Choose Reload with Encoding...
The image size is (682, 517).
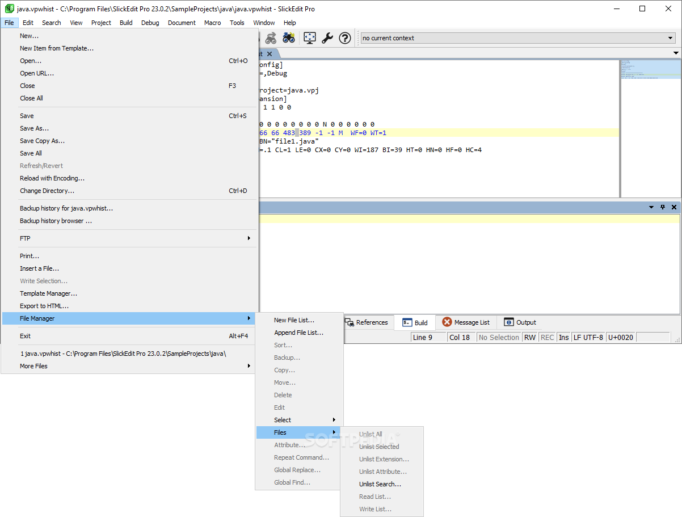tap(130, 178)
